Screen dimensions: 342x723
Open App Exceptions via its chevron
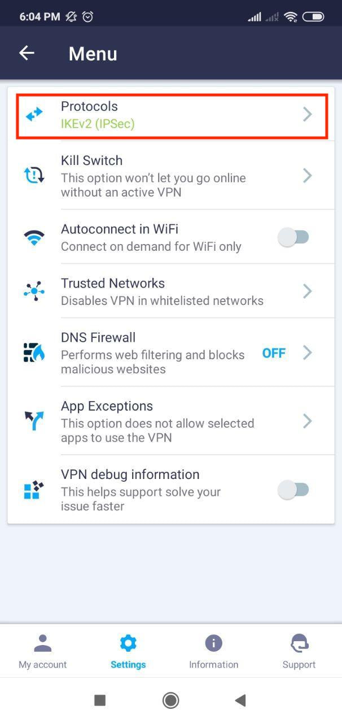[307, 421]
